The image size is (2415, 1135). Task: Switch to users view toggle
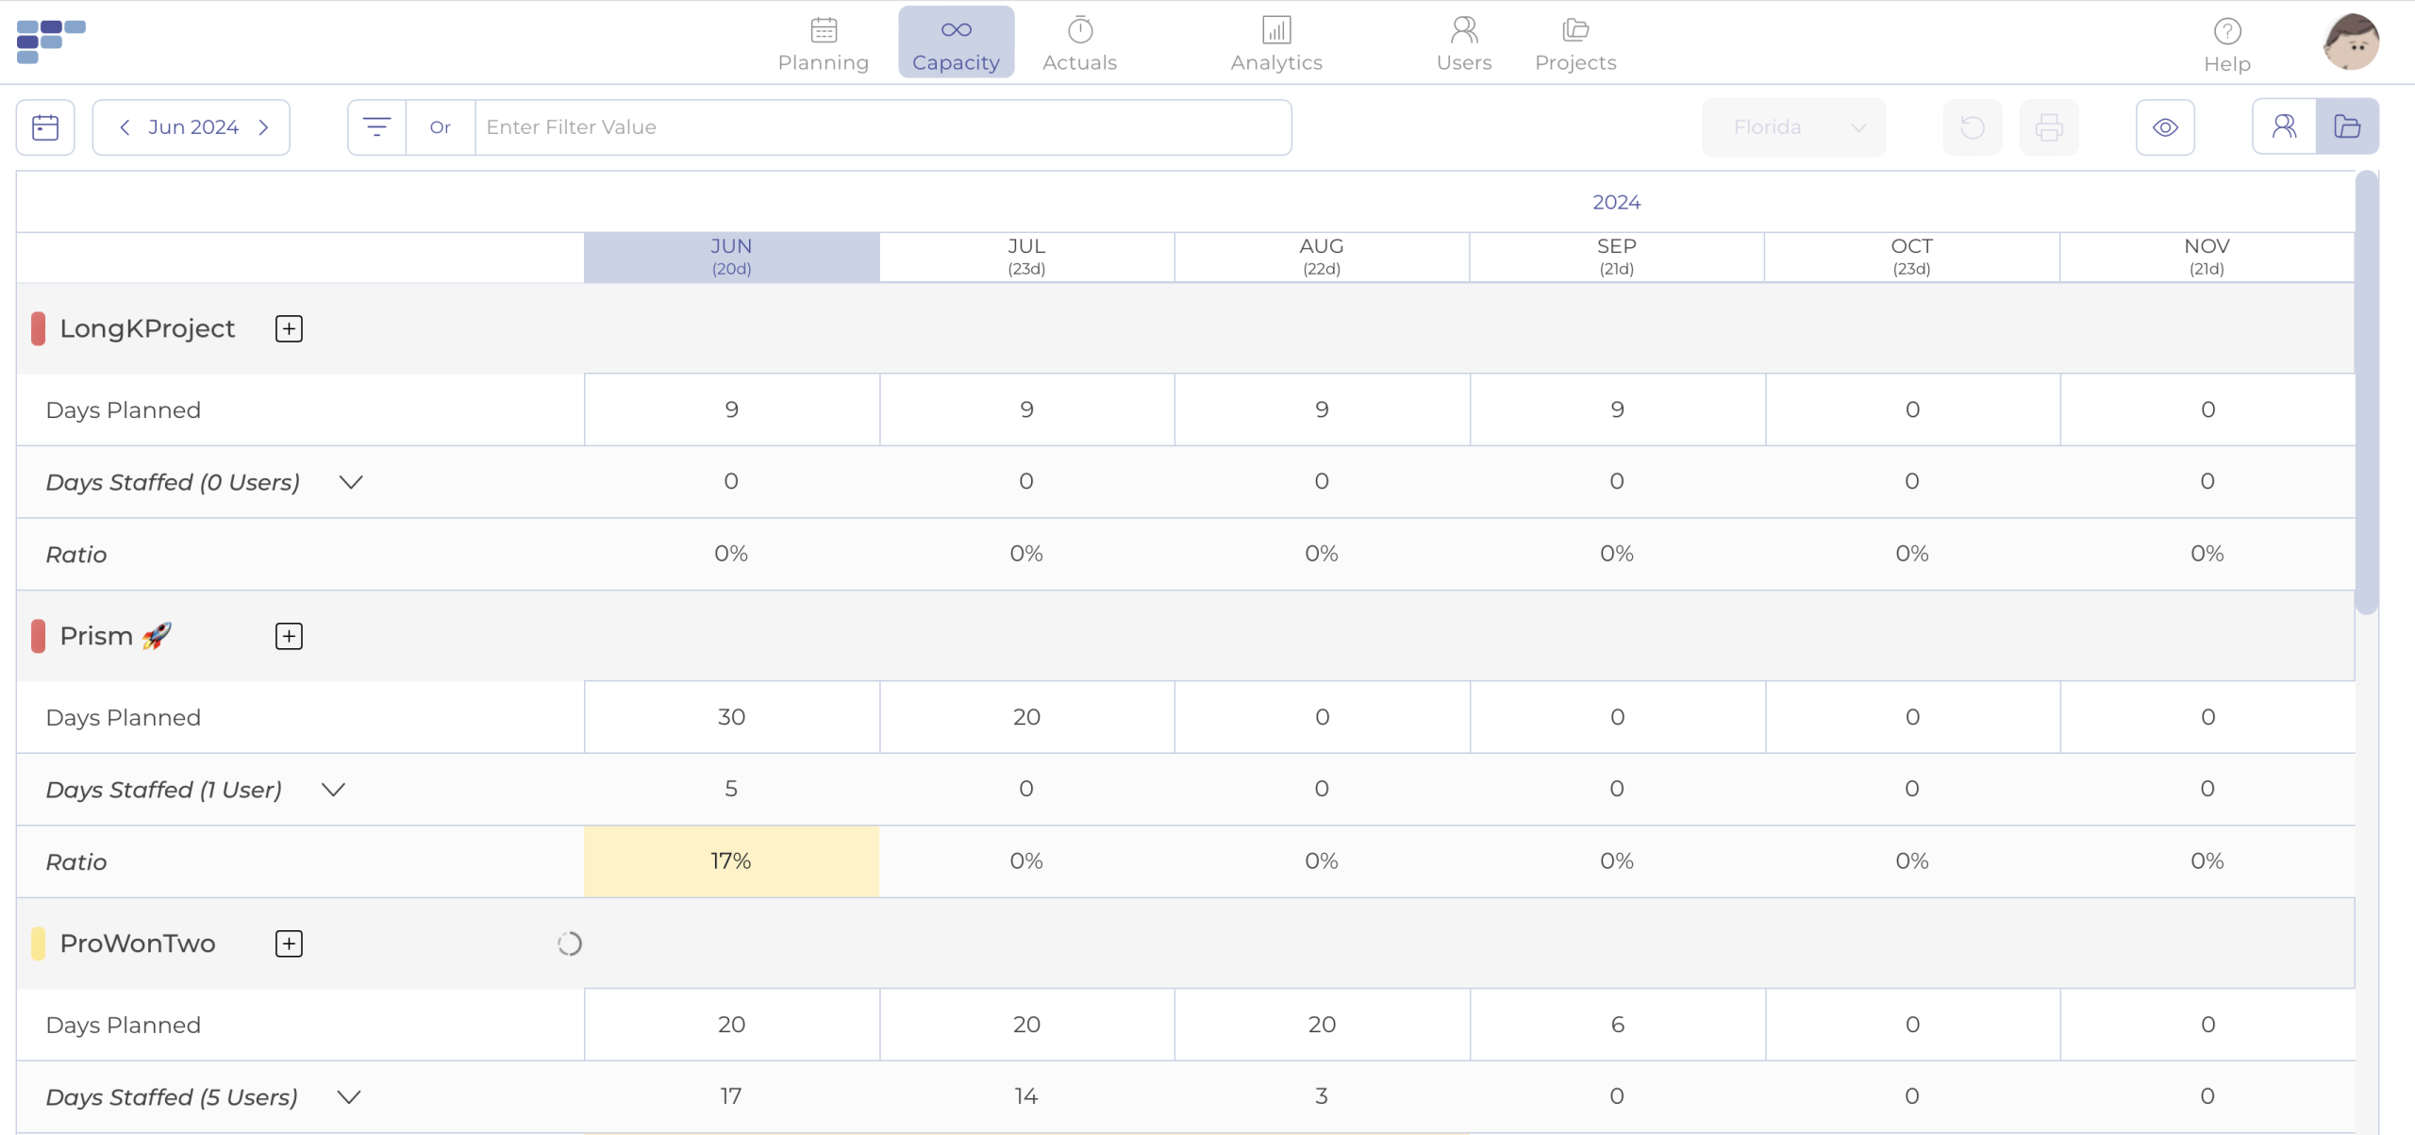coord(2284,126)
